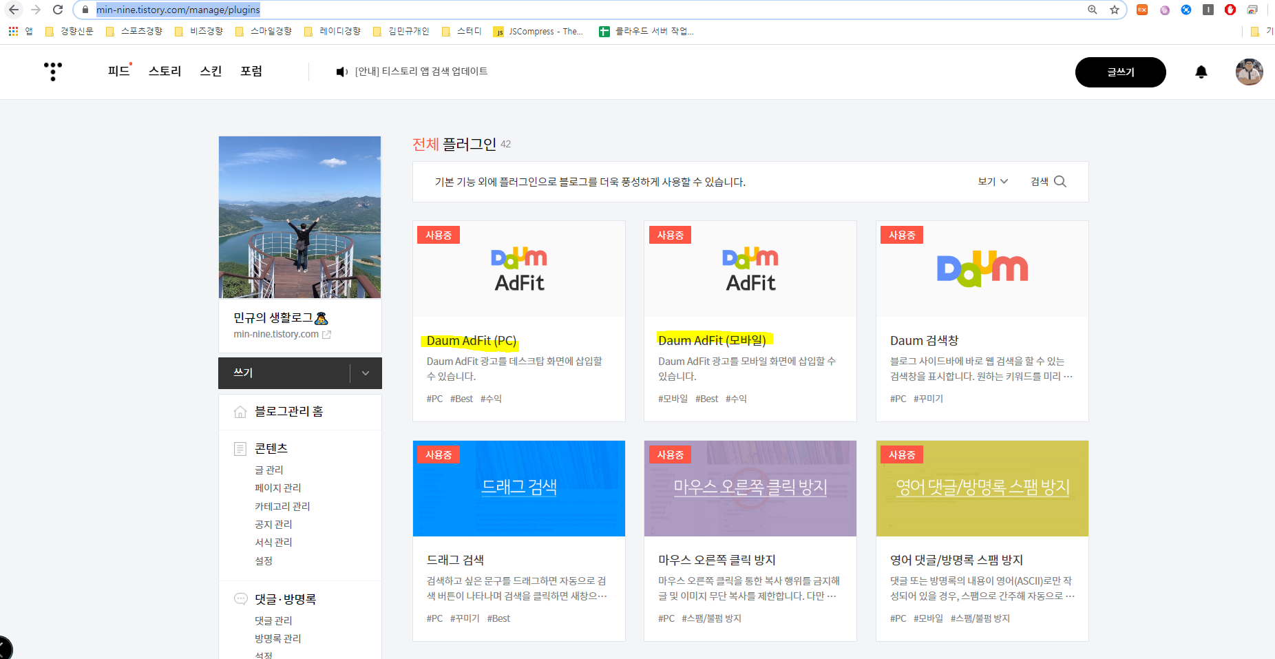Screen dimensions: 1275x659
Task: Click the browser back arrow
Action: point(14,10)
